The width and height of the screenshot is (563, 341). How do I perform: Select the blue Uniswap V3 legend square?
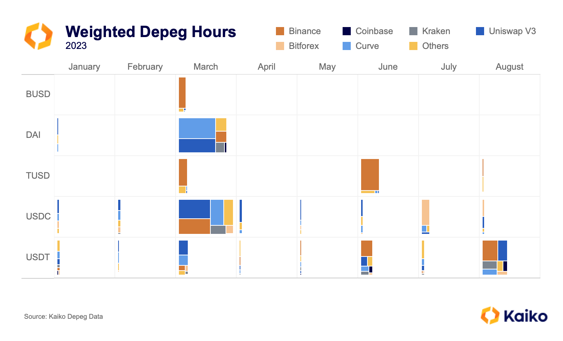(x=480, y=31)
